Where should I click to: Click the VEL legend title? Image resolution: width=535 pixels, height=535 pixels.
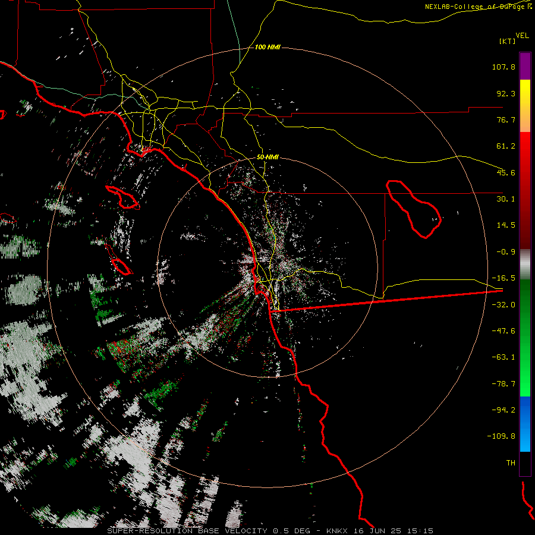522,36
